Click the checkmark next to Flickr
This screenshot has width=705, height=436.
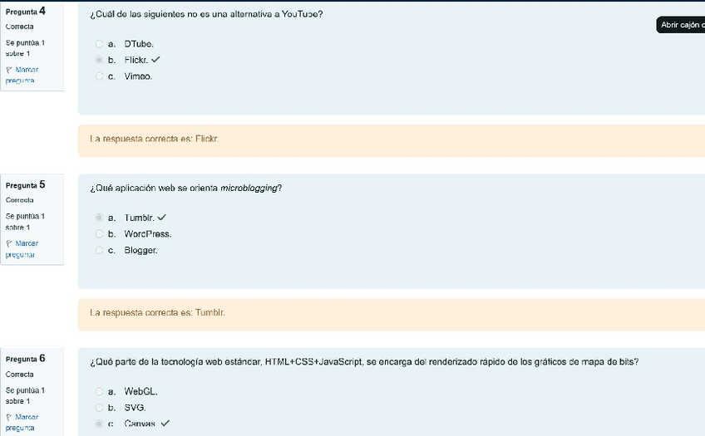(x=155, y=60)
